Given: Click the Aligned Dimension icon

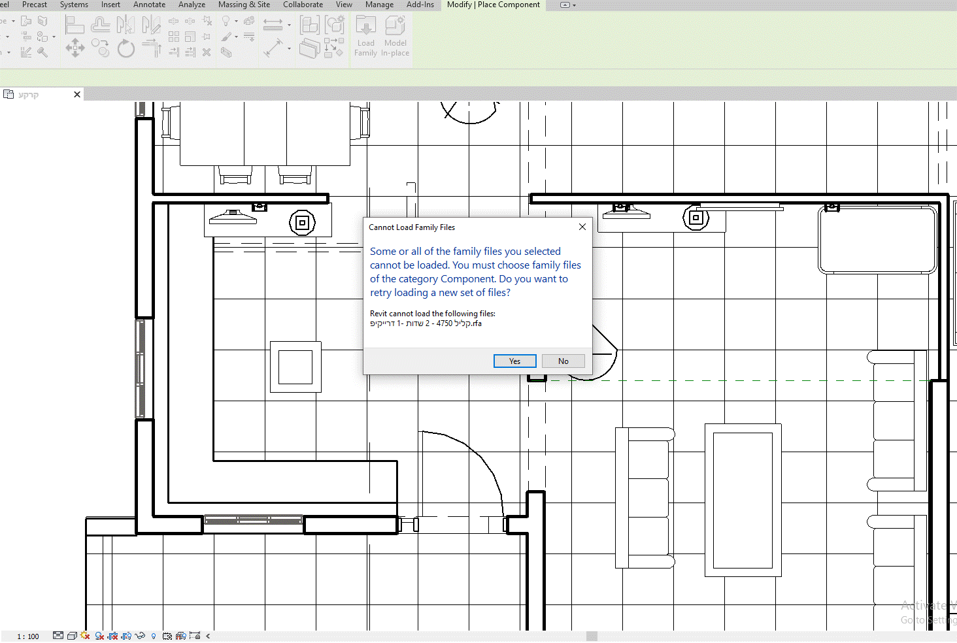Looking at the screenshot, I should (x=275, y=48).
